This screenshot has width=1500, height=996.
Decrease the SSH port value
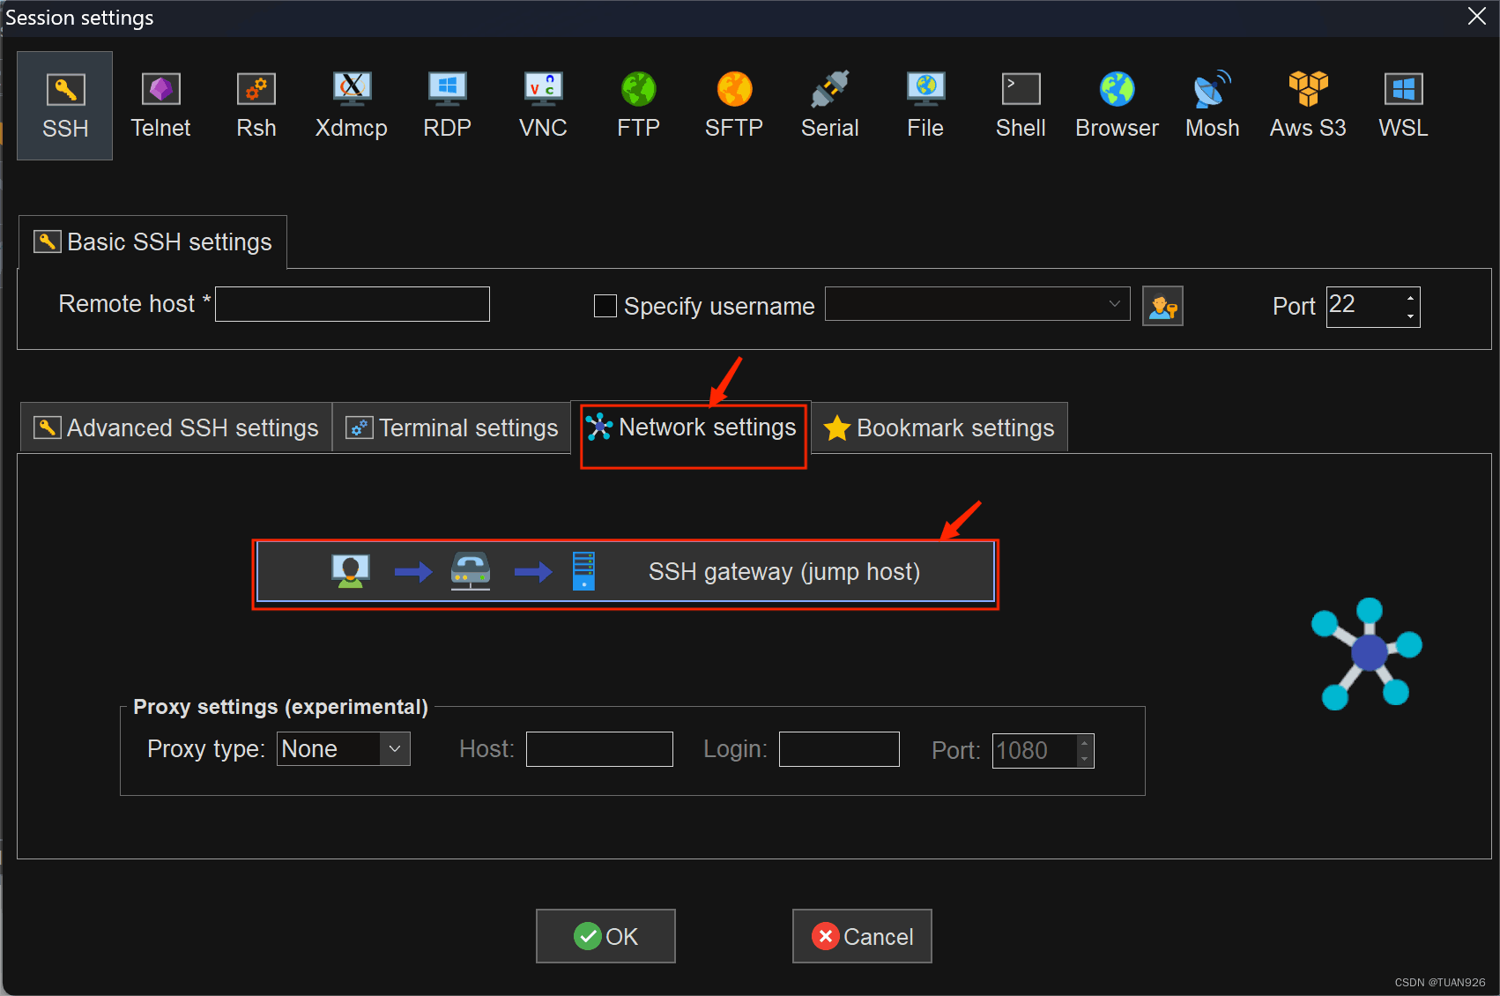click(x=1410, y=316)
